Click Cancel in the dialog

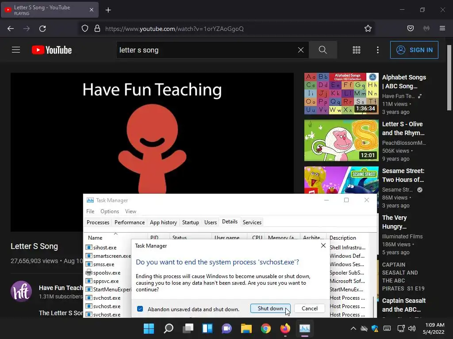309,309
